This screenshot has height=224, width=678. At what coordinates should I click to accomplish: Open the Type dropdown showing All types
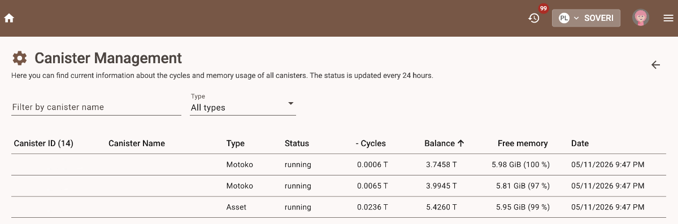(243, 104)
